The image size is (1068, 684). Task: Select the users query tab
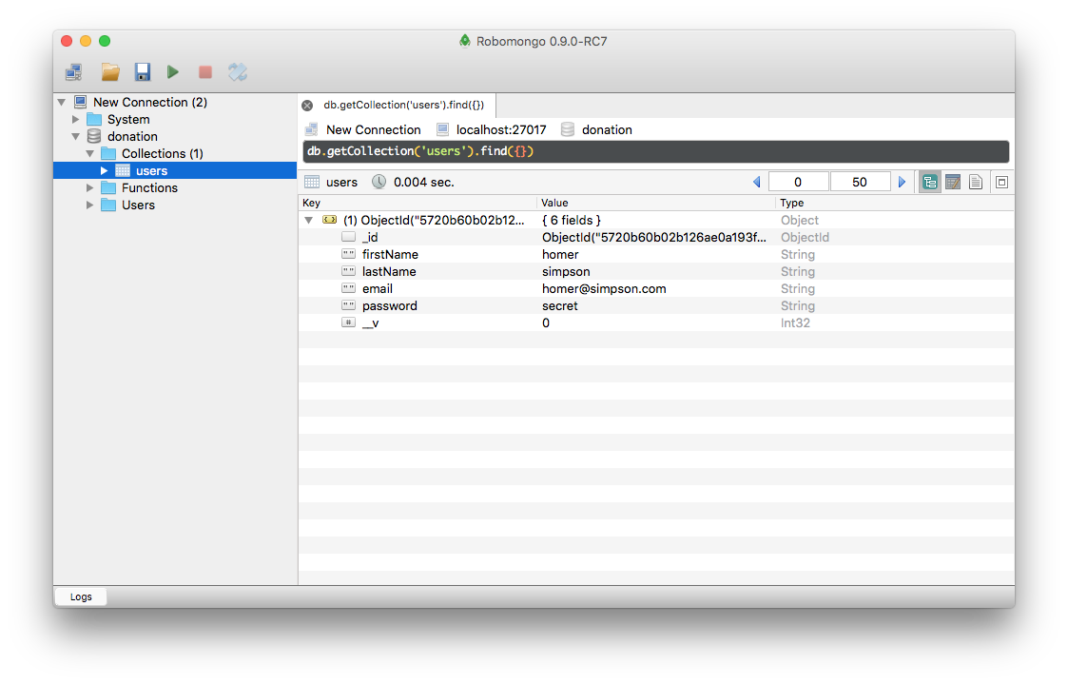(403, 105)
